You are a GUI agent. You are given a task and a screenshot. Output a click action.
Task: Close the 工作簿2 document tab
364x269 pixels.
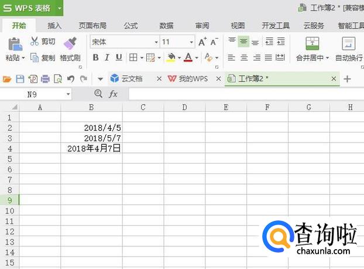(334, 79)
